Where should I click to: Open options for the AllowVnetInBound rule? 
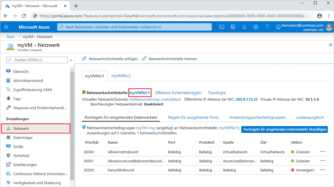coord(322,152)
